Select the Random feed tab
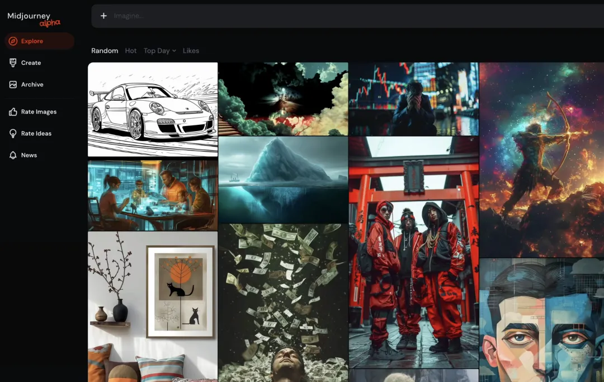Screen dimensions: 604x382 pos(105,50)
